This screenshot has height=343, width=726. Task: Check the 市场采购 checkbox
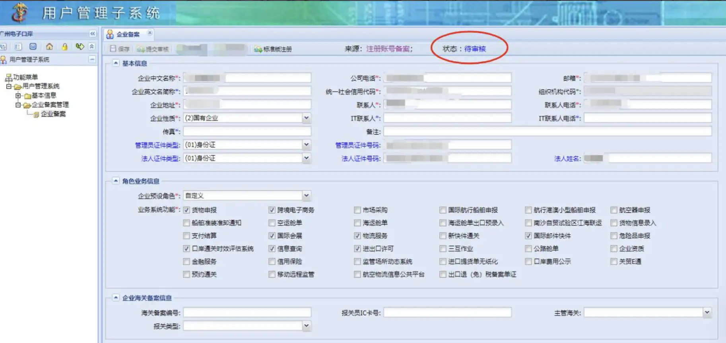357,210
